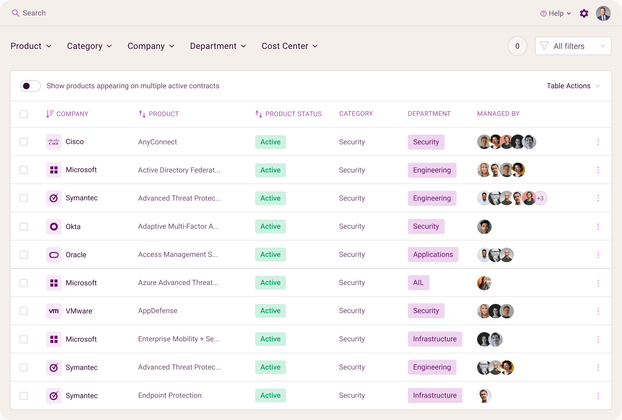This screenshot has height=420, width=622.
Task: Open row actions menu for AppDefense
Action: [598, 311]
